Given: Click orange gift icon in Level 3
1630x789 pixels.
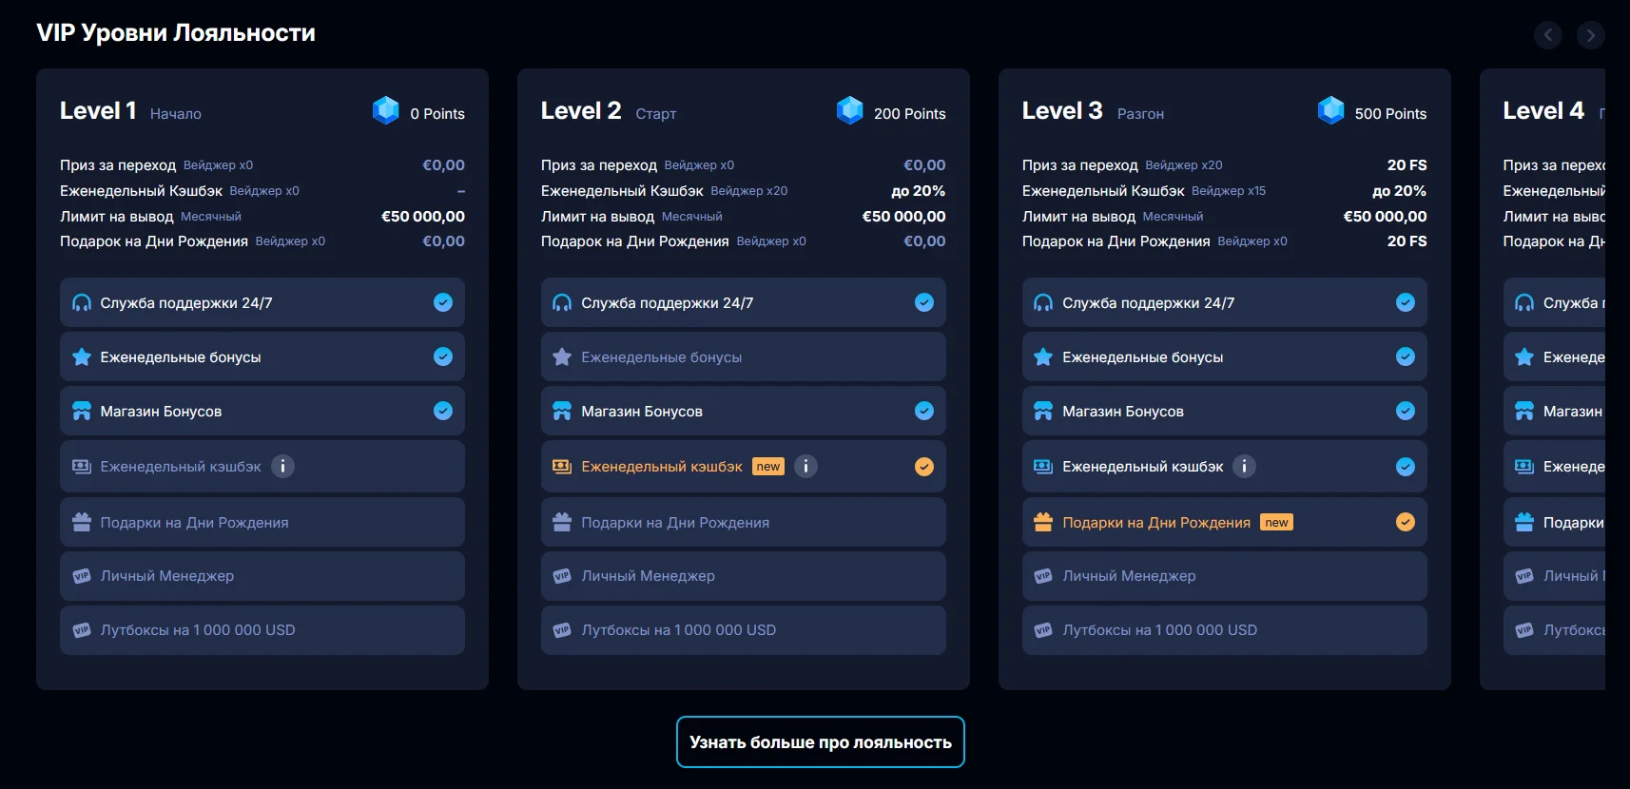Looking at the screenshot, I should pyautogui.click(x=1043, y=522).
